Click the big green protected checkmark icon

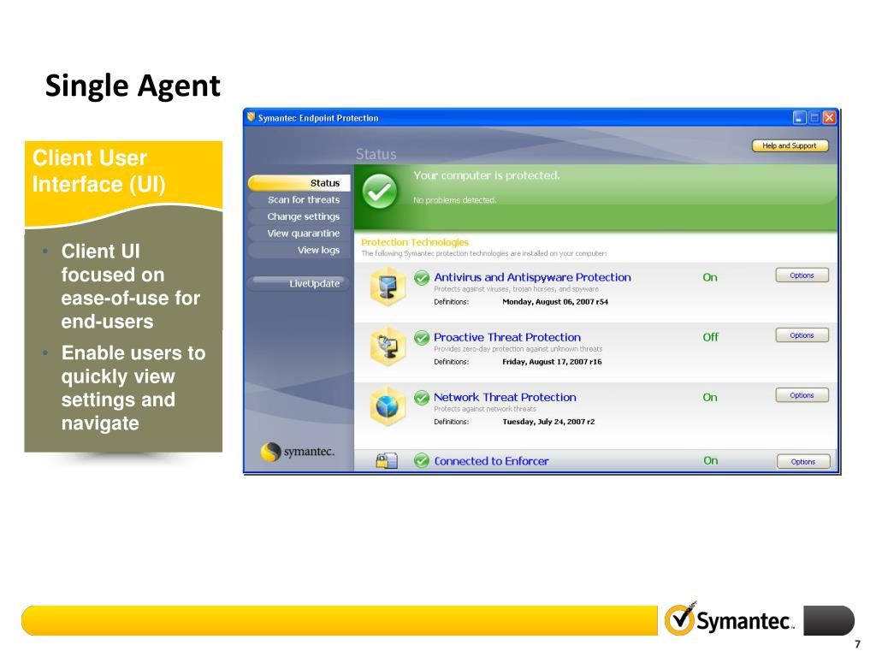click(x=380, y=192)
